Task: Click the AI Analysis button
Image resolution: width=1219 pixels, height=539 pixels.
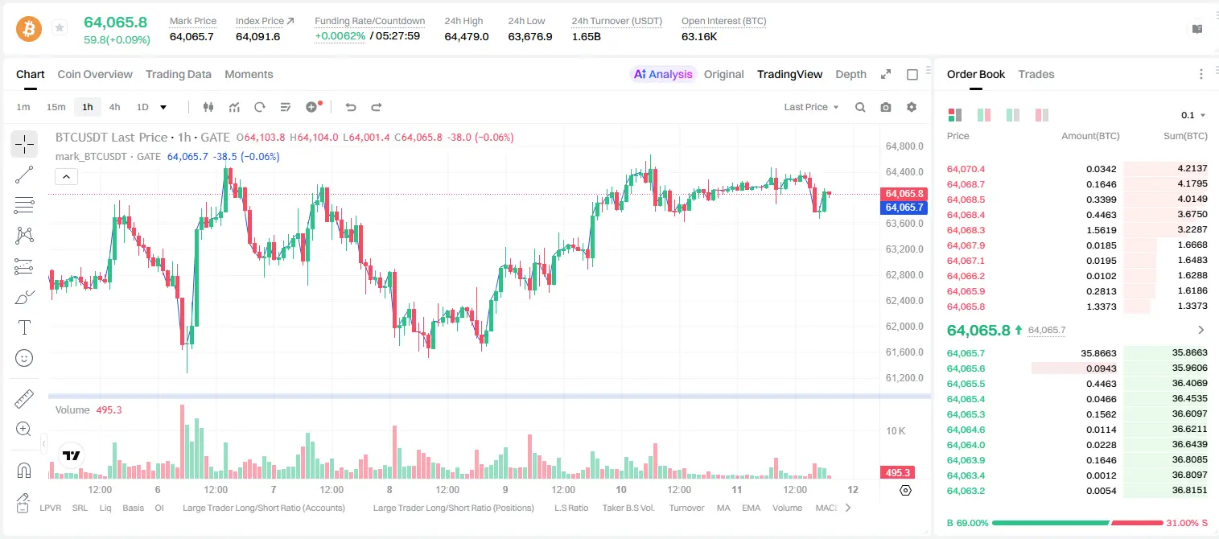Action: pos(663,74)
